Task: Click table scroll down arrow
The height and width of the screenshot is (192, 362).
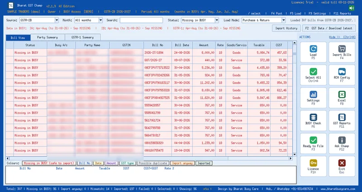Action: (x=295, y=155)
